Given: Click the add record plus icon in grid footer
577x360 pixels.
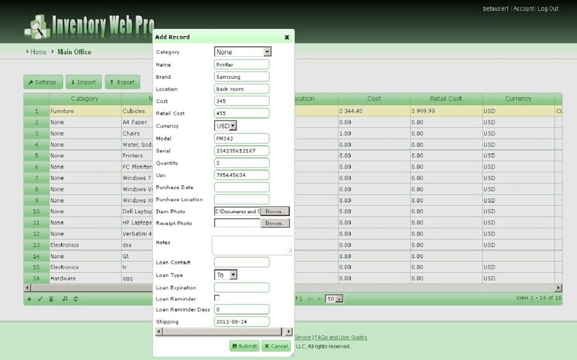Looking at the screenshot, I should [x=29, y=299].
